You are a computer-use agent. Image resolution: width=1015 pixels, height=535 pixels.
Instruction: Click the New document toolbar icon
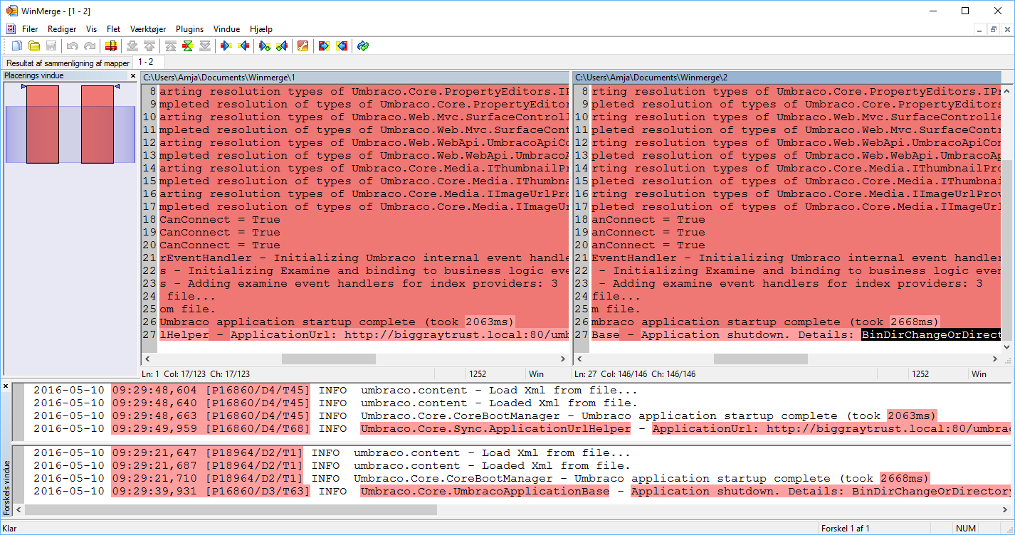(16, 46)
